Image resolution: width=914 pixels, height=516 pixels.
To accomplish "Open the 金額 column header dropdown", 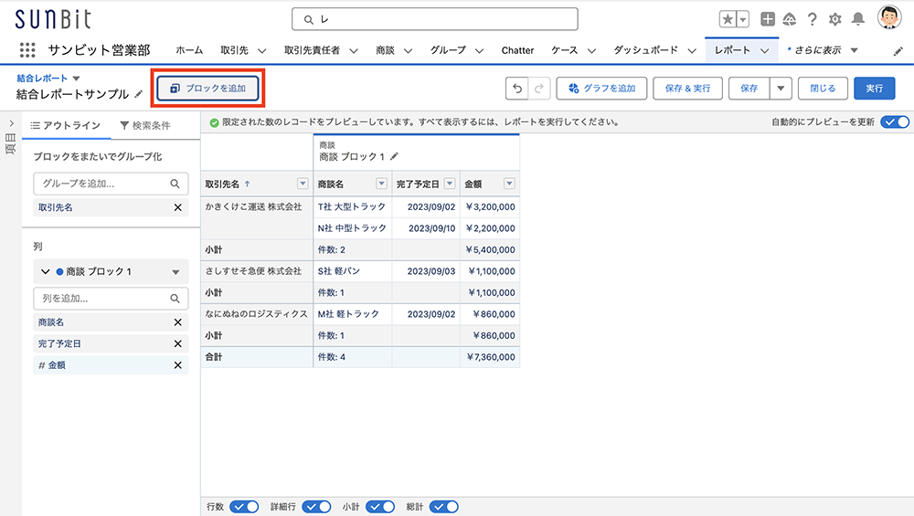I will tap(509, 184).
